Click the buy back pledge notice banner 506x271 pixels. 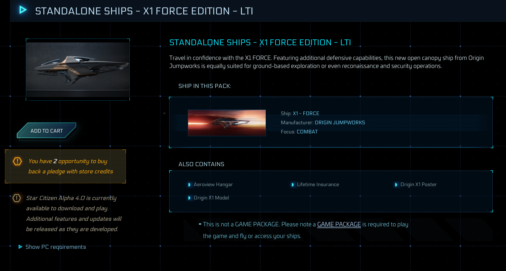(66, 166)
